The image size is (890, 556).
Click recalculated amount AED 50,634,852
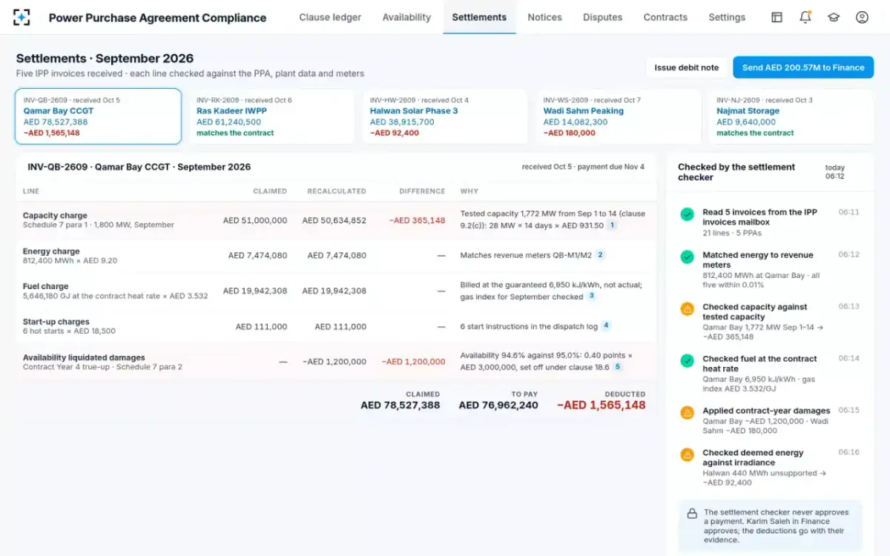334,220
